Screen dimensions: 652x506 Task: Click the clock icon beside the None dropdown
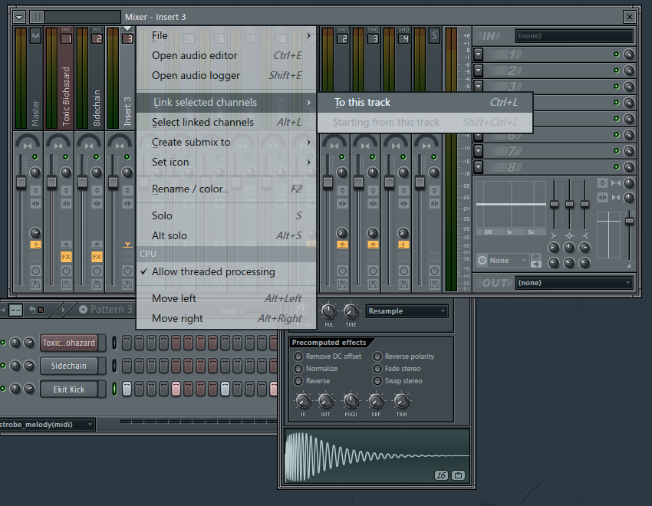pyautogui.click(x=482, y=260)
